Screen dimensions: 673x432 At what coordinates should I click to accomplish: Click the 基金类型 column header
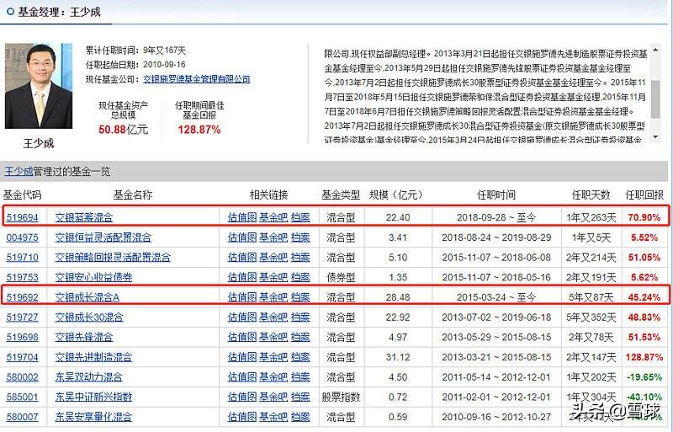pyautogui.click(x=341, y=195)
